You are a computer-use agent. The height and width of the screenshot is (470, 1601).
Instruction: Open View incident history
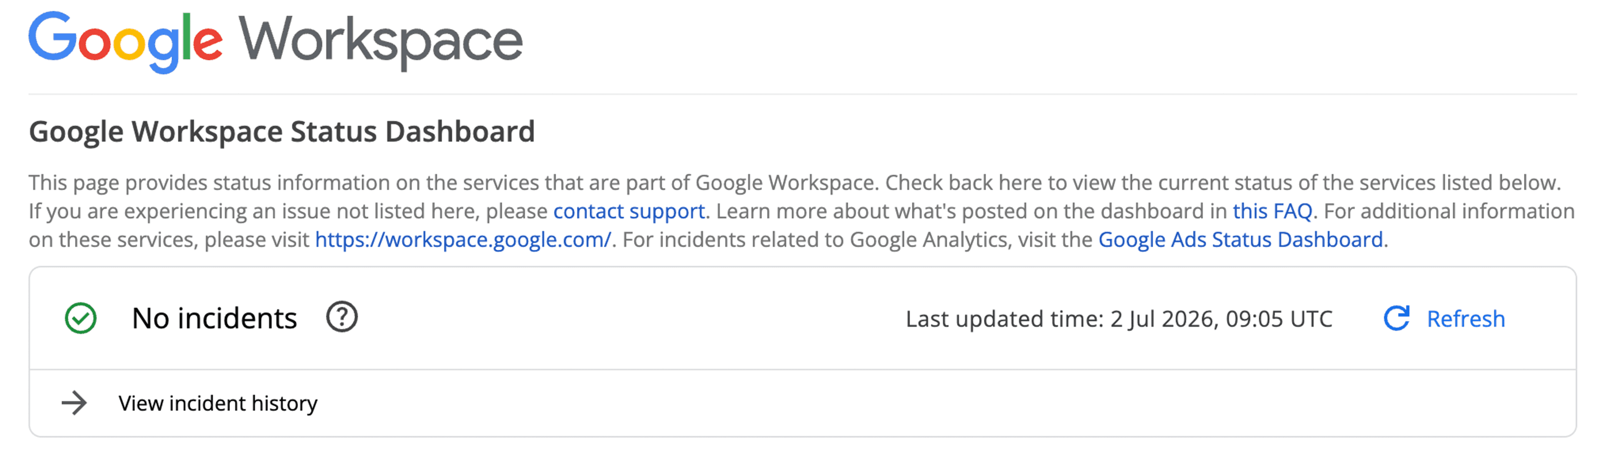point(217,404)
